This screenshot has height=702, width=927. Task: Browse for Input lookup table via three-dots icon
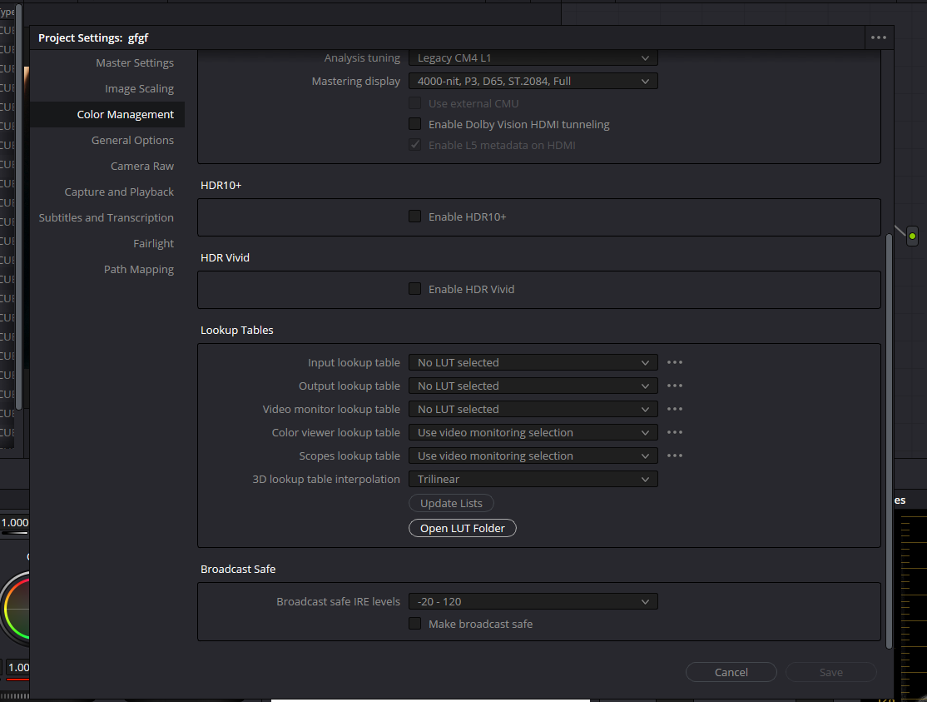(675, 362)
